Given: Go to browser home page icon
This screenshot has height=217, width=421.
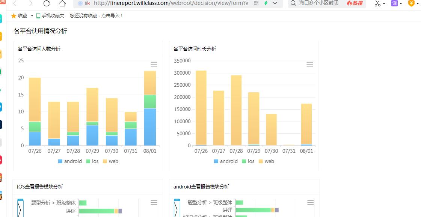Looking at the screenshot, I should (62, 3).
